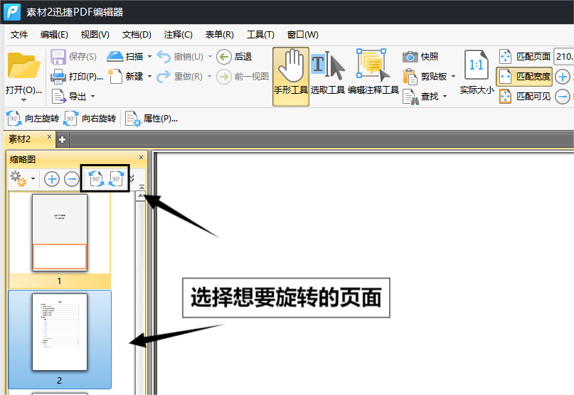Viewport: 574px width, 395px height.
Task: Open the 视图(V) menu
Action: [x=95, y=35]
